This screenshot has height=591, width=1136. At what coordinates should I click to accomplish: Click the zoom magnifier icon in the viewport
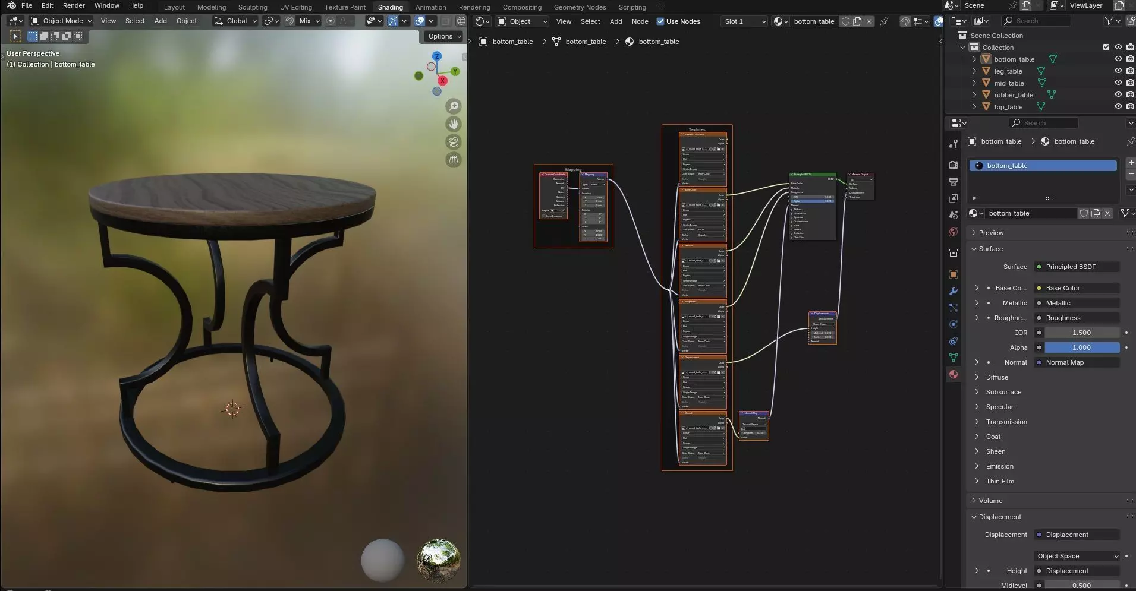point(454,106)
